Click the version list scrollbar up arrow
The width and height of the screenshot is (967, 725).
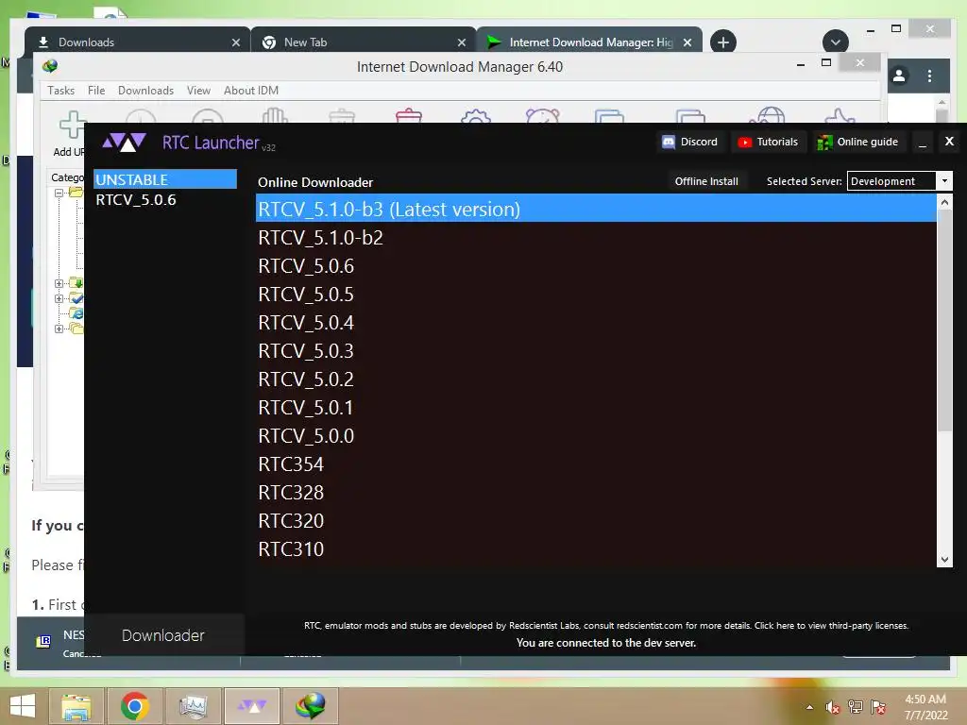[944, 202]
